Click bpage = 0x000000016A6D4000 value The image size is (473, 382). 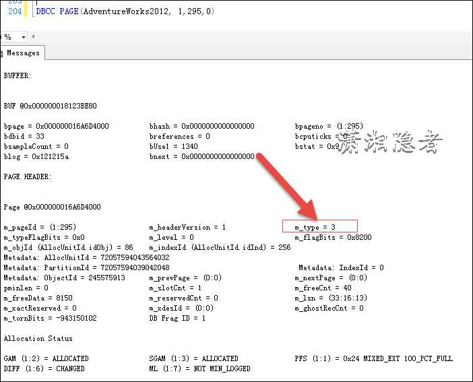(57, 126)
